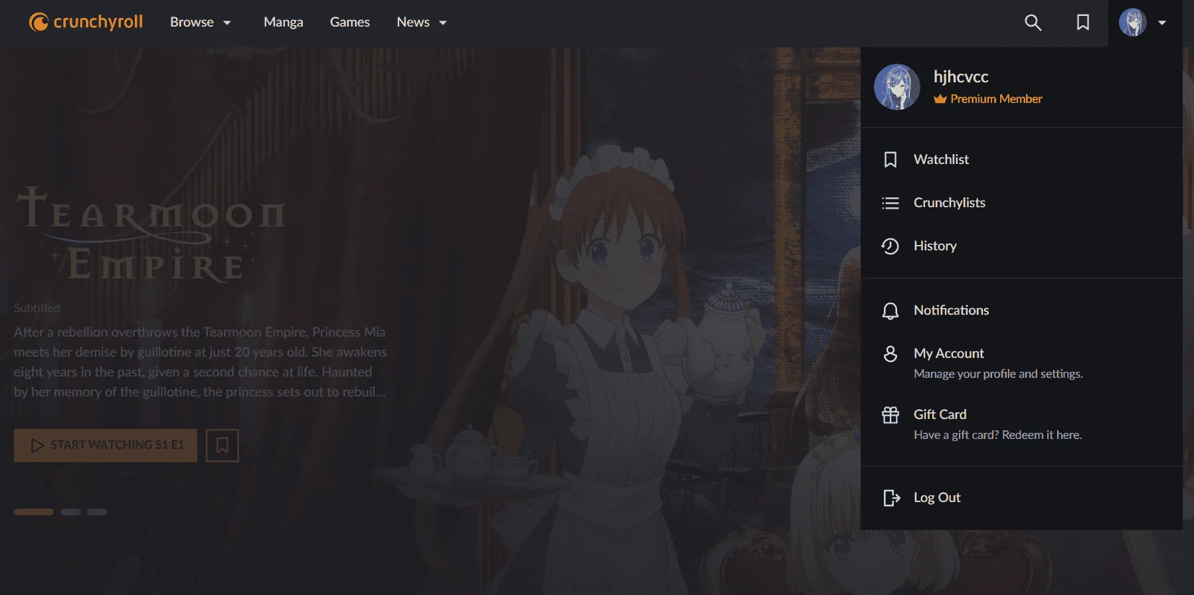This screenshot has width=1194, height=595.
Task: Open the search magnifier icon
Action: (1033, 23)
